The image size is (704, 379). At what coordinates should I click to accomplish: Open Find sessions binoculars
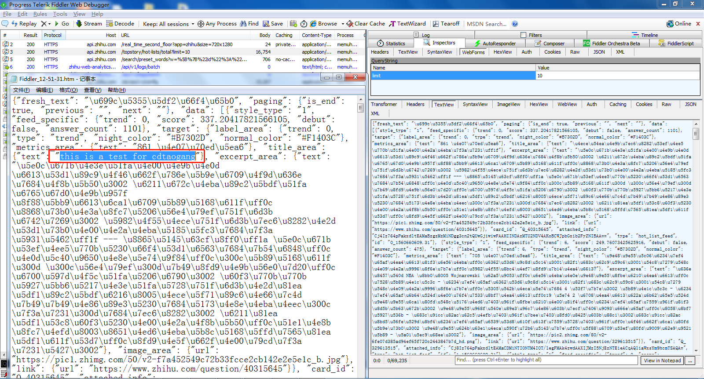click(249, 24)
